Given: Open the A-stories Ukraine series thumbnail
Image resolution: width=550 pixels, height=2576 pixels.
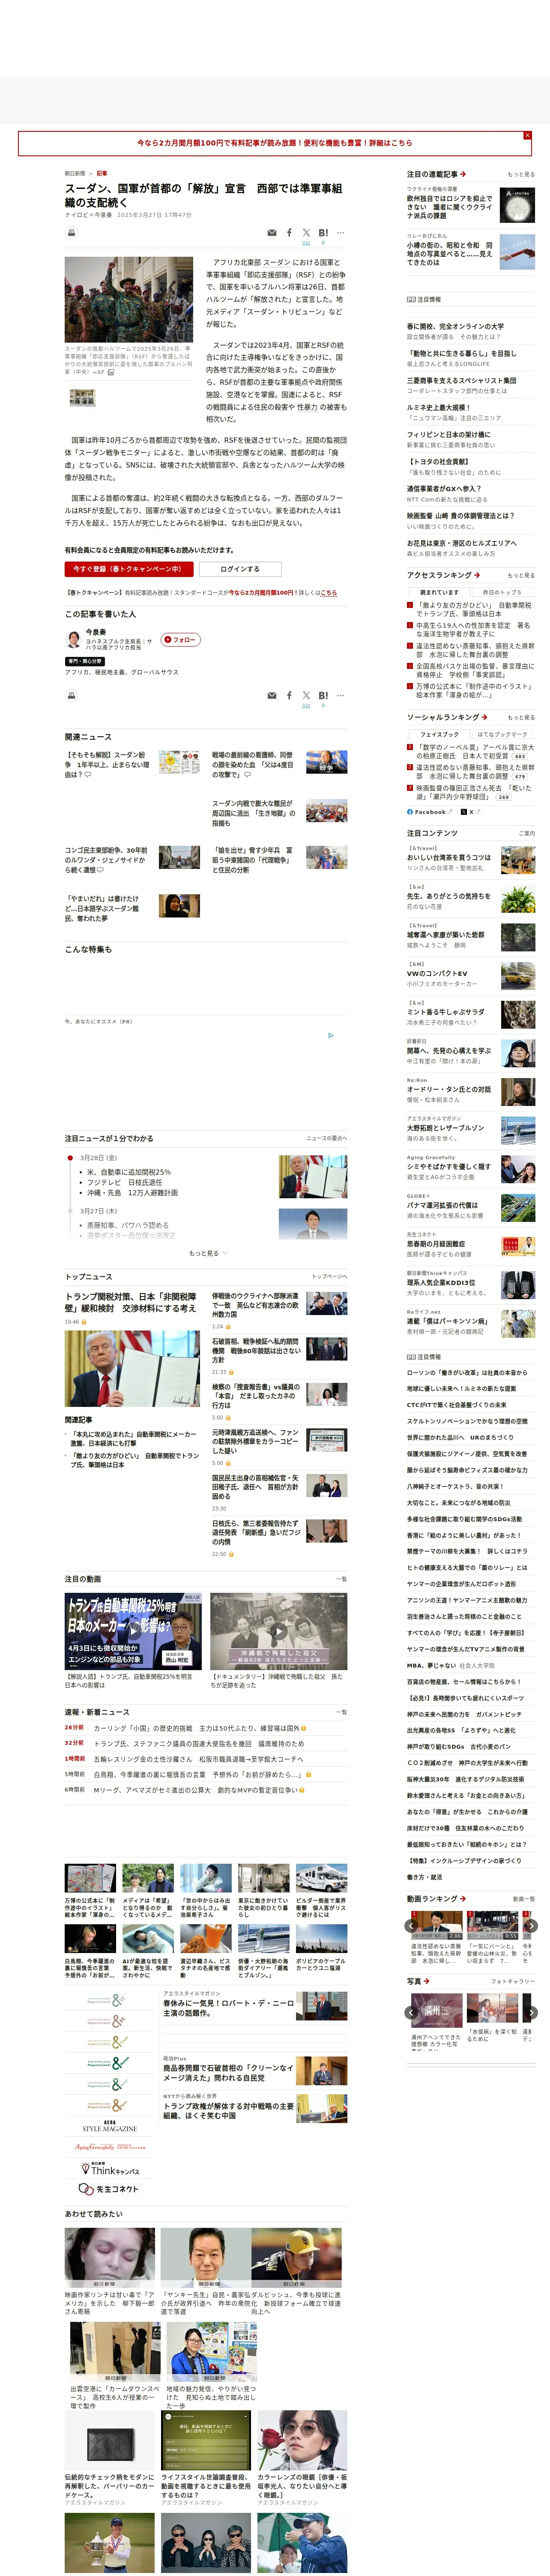Looking at the screenshot, I should tap(517, 205).
